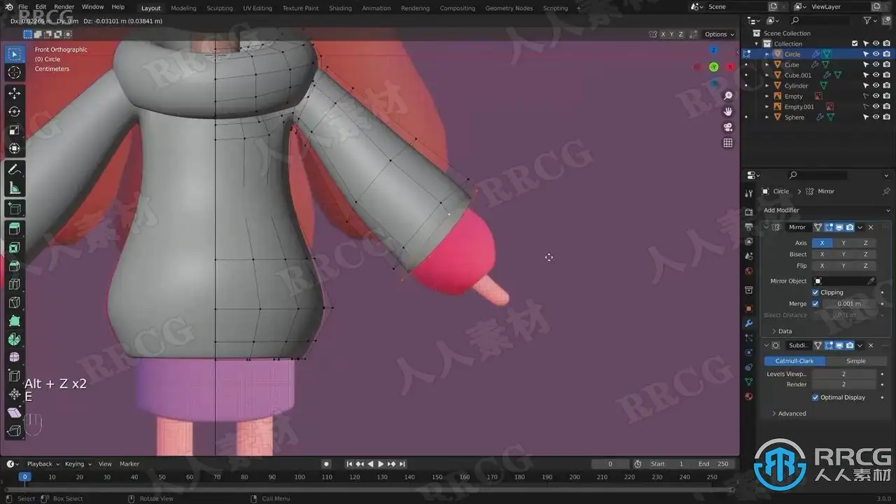Collapse the Collection in outliner
Viewport: 896px width, 504px height.
[x=757, y=43]
